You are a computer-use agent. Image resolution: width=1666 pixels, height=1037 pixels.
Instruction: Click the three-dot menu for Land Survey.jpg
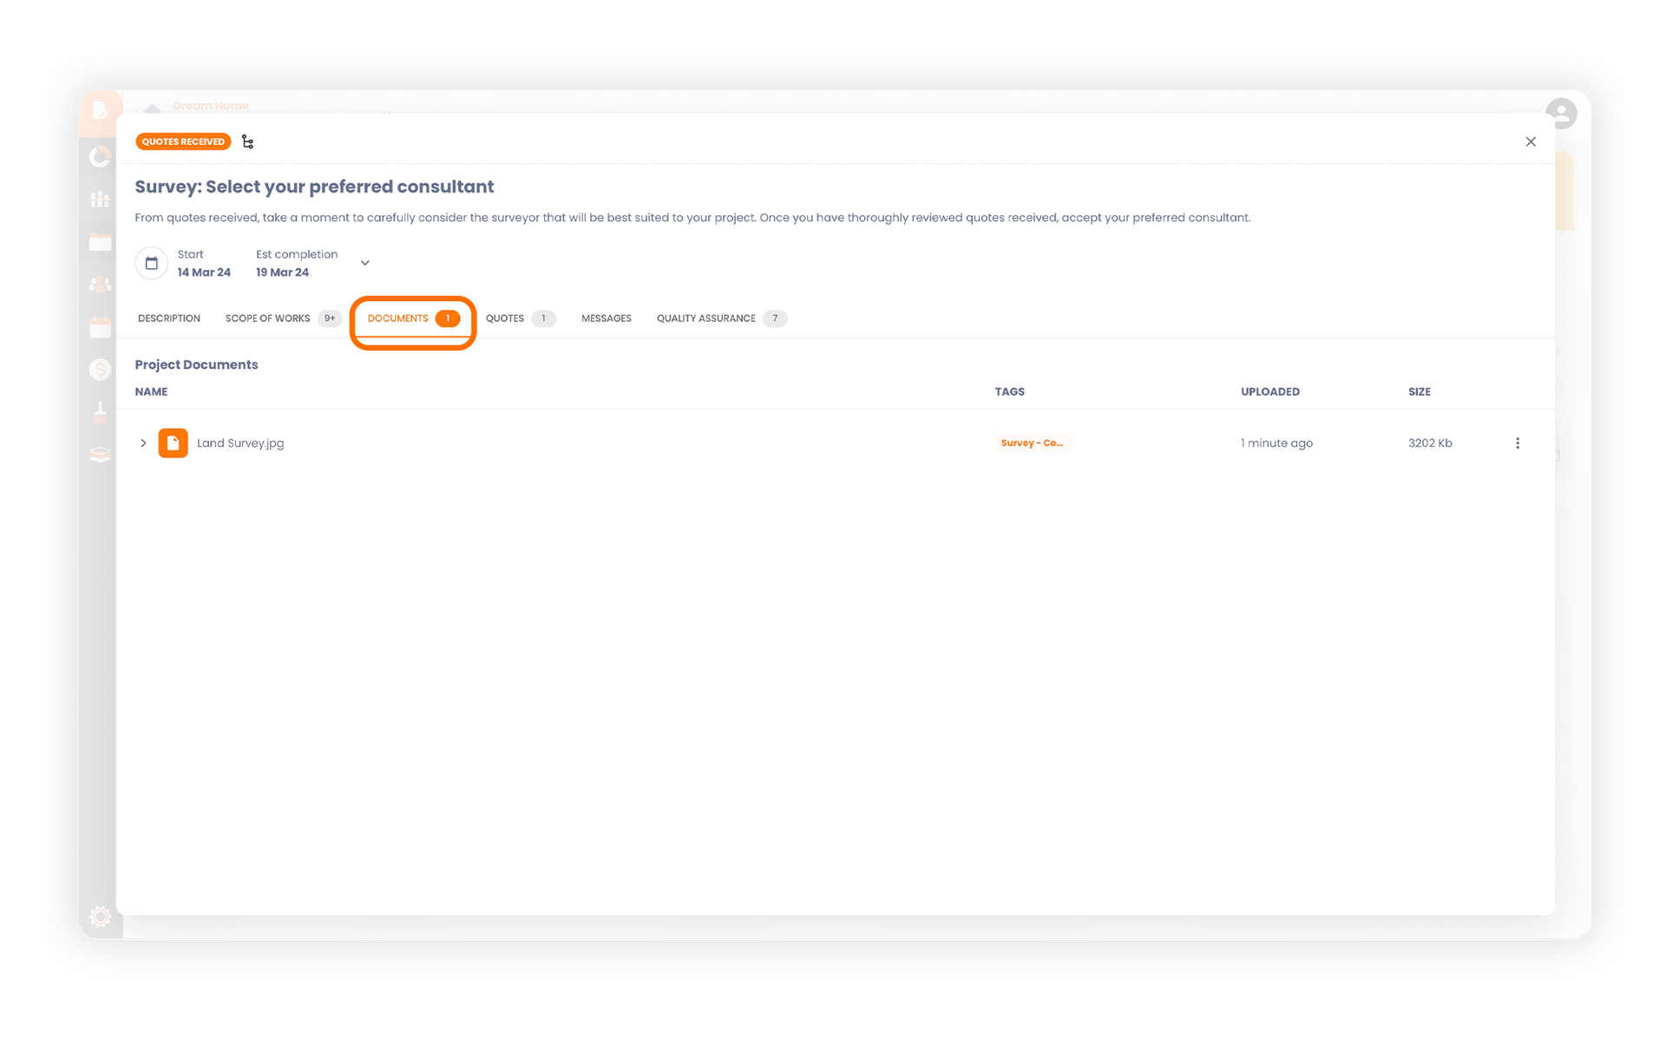point(1516,442)
